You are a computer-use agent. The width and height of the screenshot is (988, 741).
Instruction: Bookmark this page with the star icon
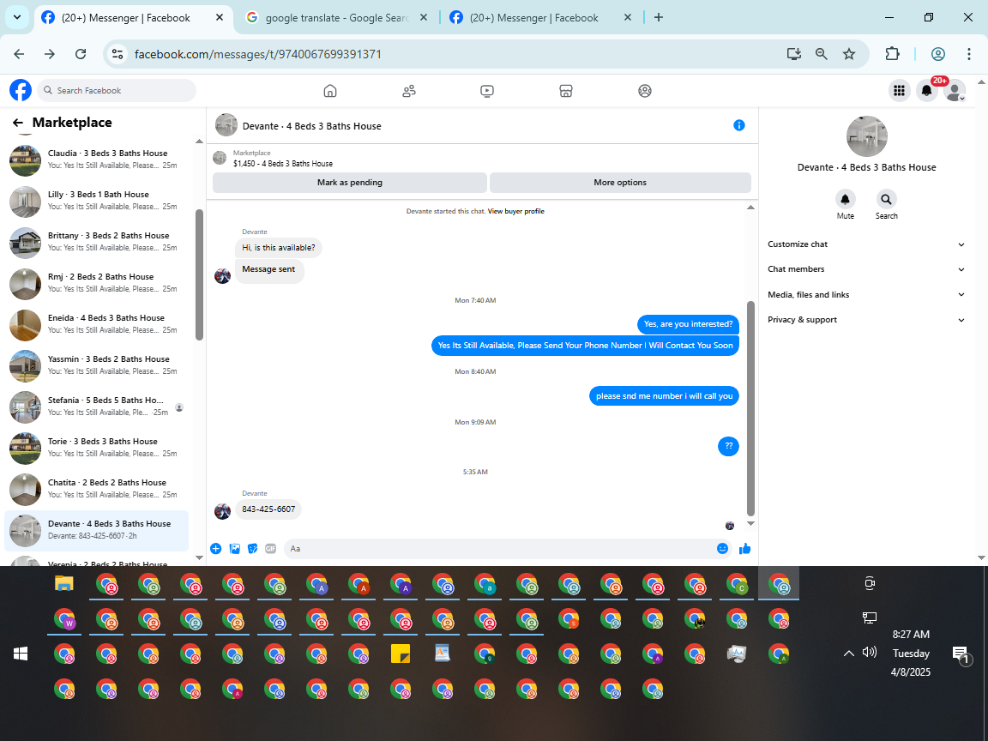click(x=849, y=54)
